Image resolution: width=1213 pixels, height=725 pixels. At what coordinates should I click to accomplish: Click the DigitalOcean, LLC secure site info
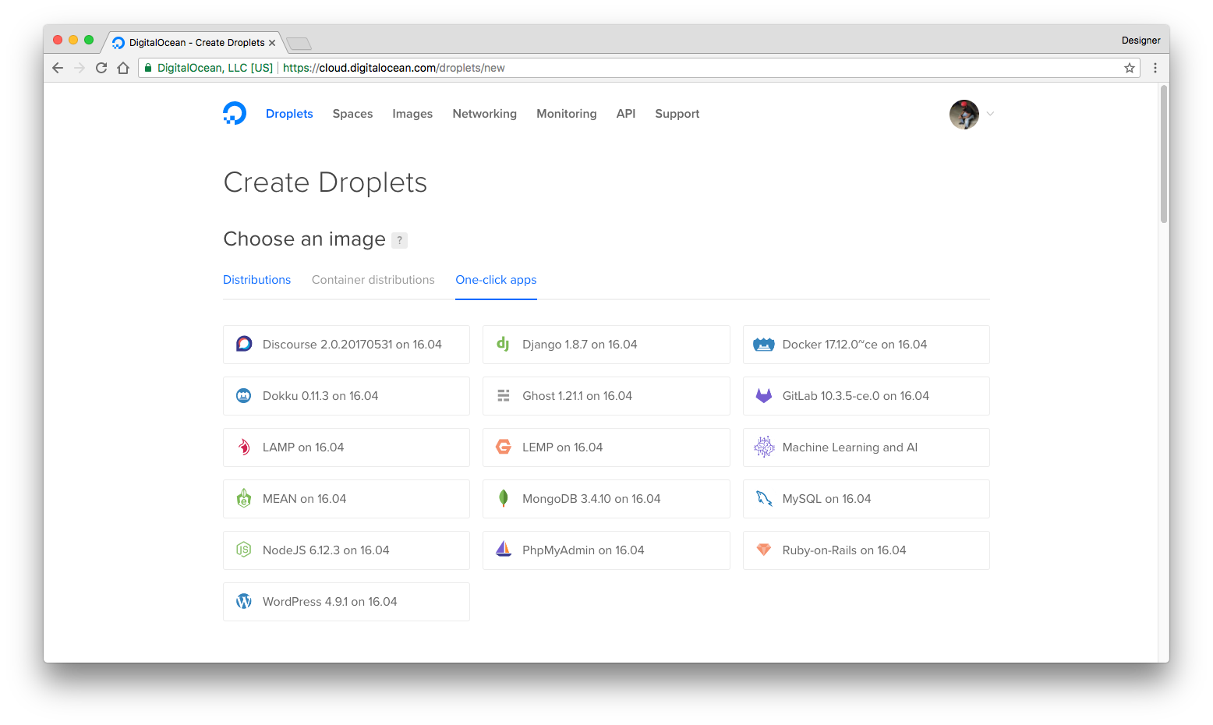coord(208,68)
